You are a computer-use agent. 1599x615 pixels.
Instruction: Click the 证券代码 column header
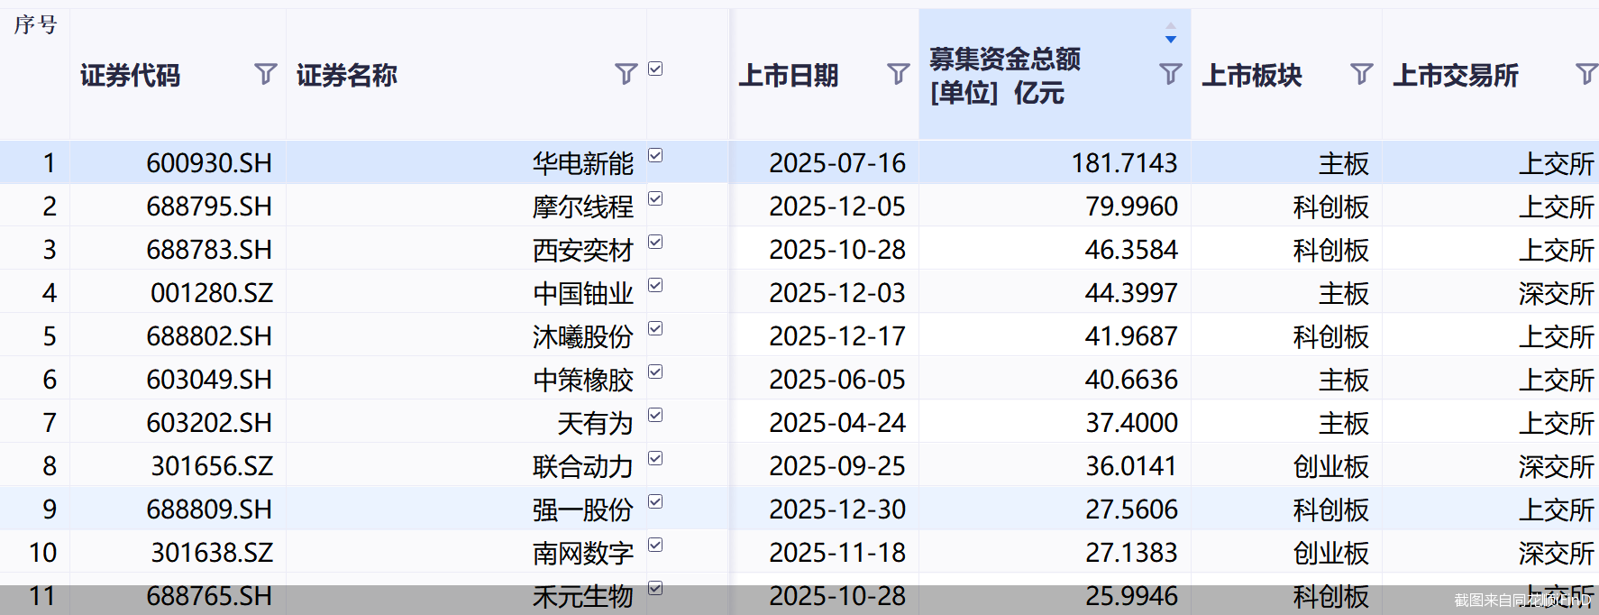(x=130, y=76)
